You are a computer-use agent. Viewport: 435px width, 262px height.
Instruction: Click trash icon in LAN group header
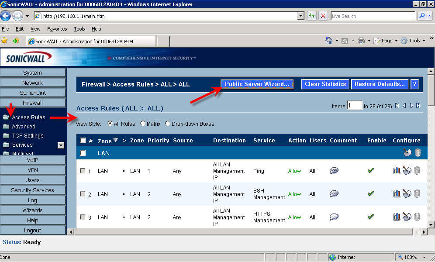pyautogui.click(x=418, y=152)
